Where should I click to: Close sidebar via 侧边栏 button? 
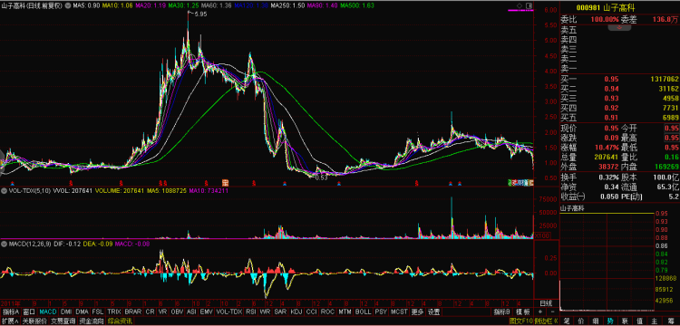click(x=547, y=321)
